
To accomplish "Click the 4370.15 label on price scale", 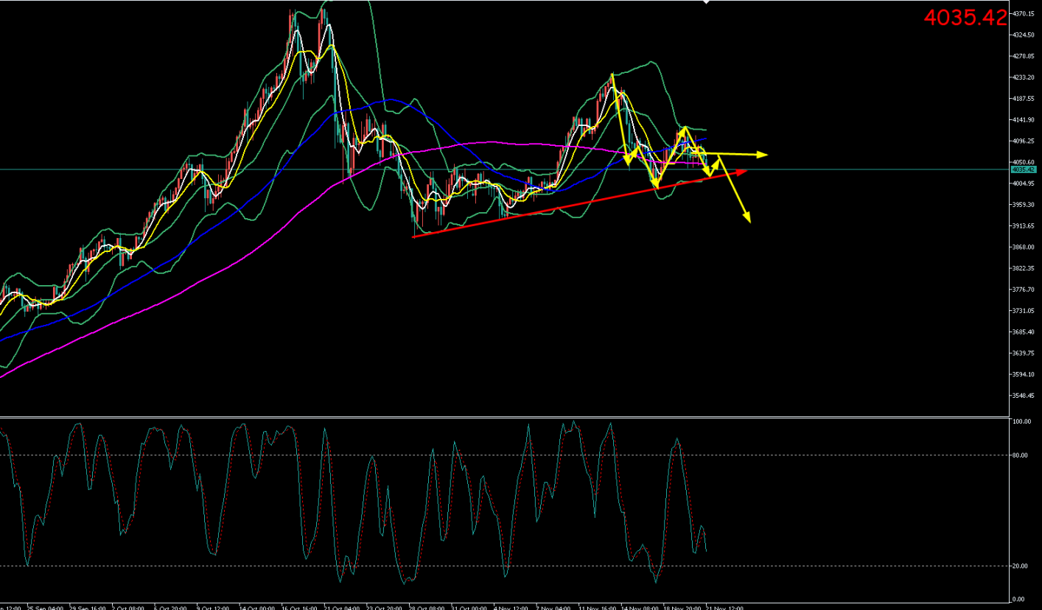I will (x=1021, y=14).
